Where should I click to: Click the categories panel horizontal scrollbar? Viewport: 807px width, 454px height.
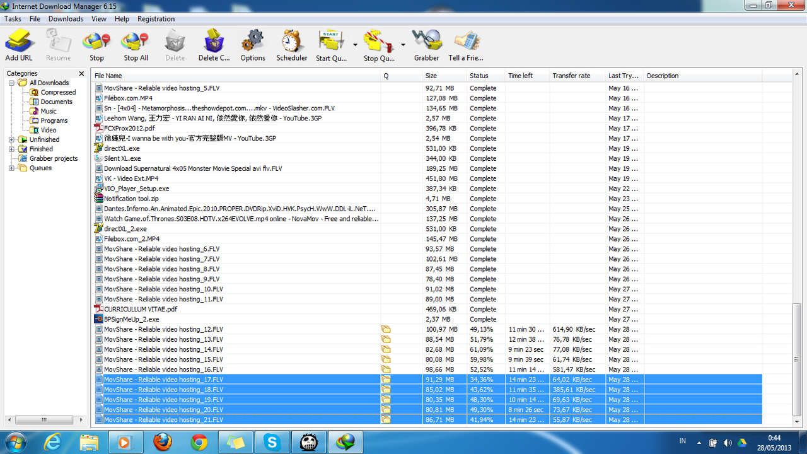(44, 419)
